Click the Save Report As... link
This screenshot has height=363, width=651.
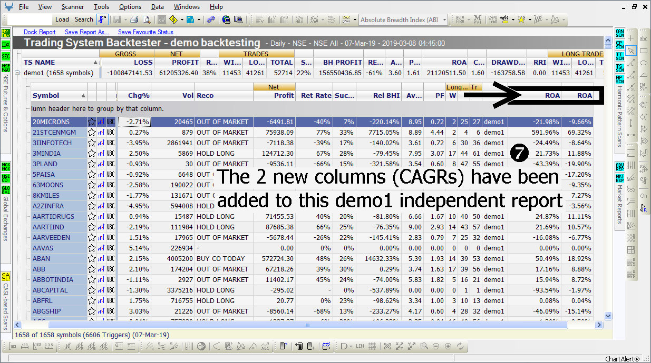(x=87, y=32)
